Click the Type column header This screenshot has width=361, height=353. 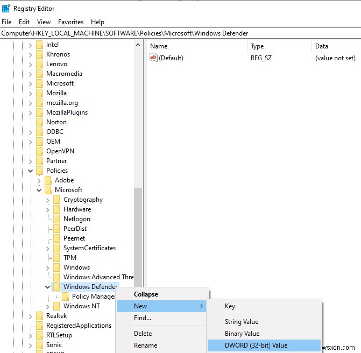[x=280, y=46]
